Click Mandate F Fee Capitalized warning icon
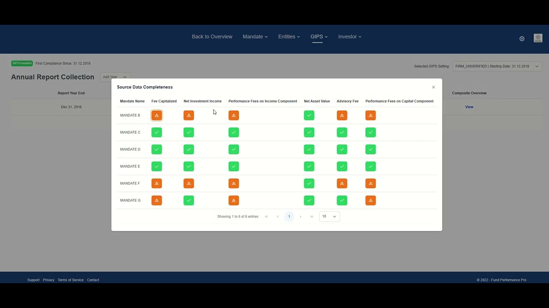 pyautogui.click(x=157, y=184)
